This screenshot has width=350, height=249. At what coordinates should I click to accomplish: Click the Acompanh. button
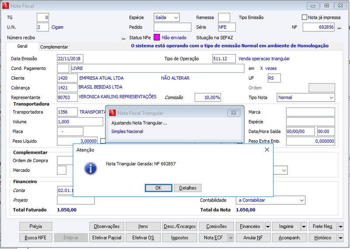(x=290, y=238)
